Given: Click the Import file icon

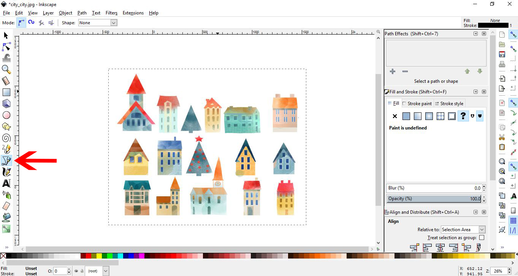Looking at the screenshot, I should coord(502,79).
